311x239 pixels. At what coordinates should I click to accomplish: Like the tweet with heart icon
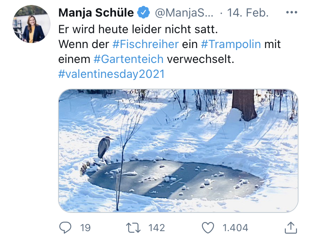point(208,227)
